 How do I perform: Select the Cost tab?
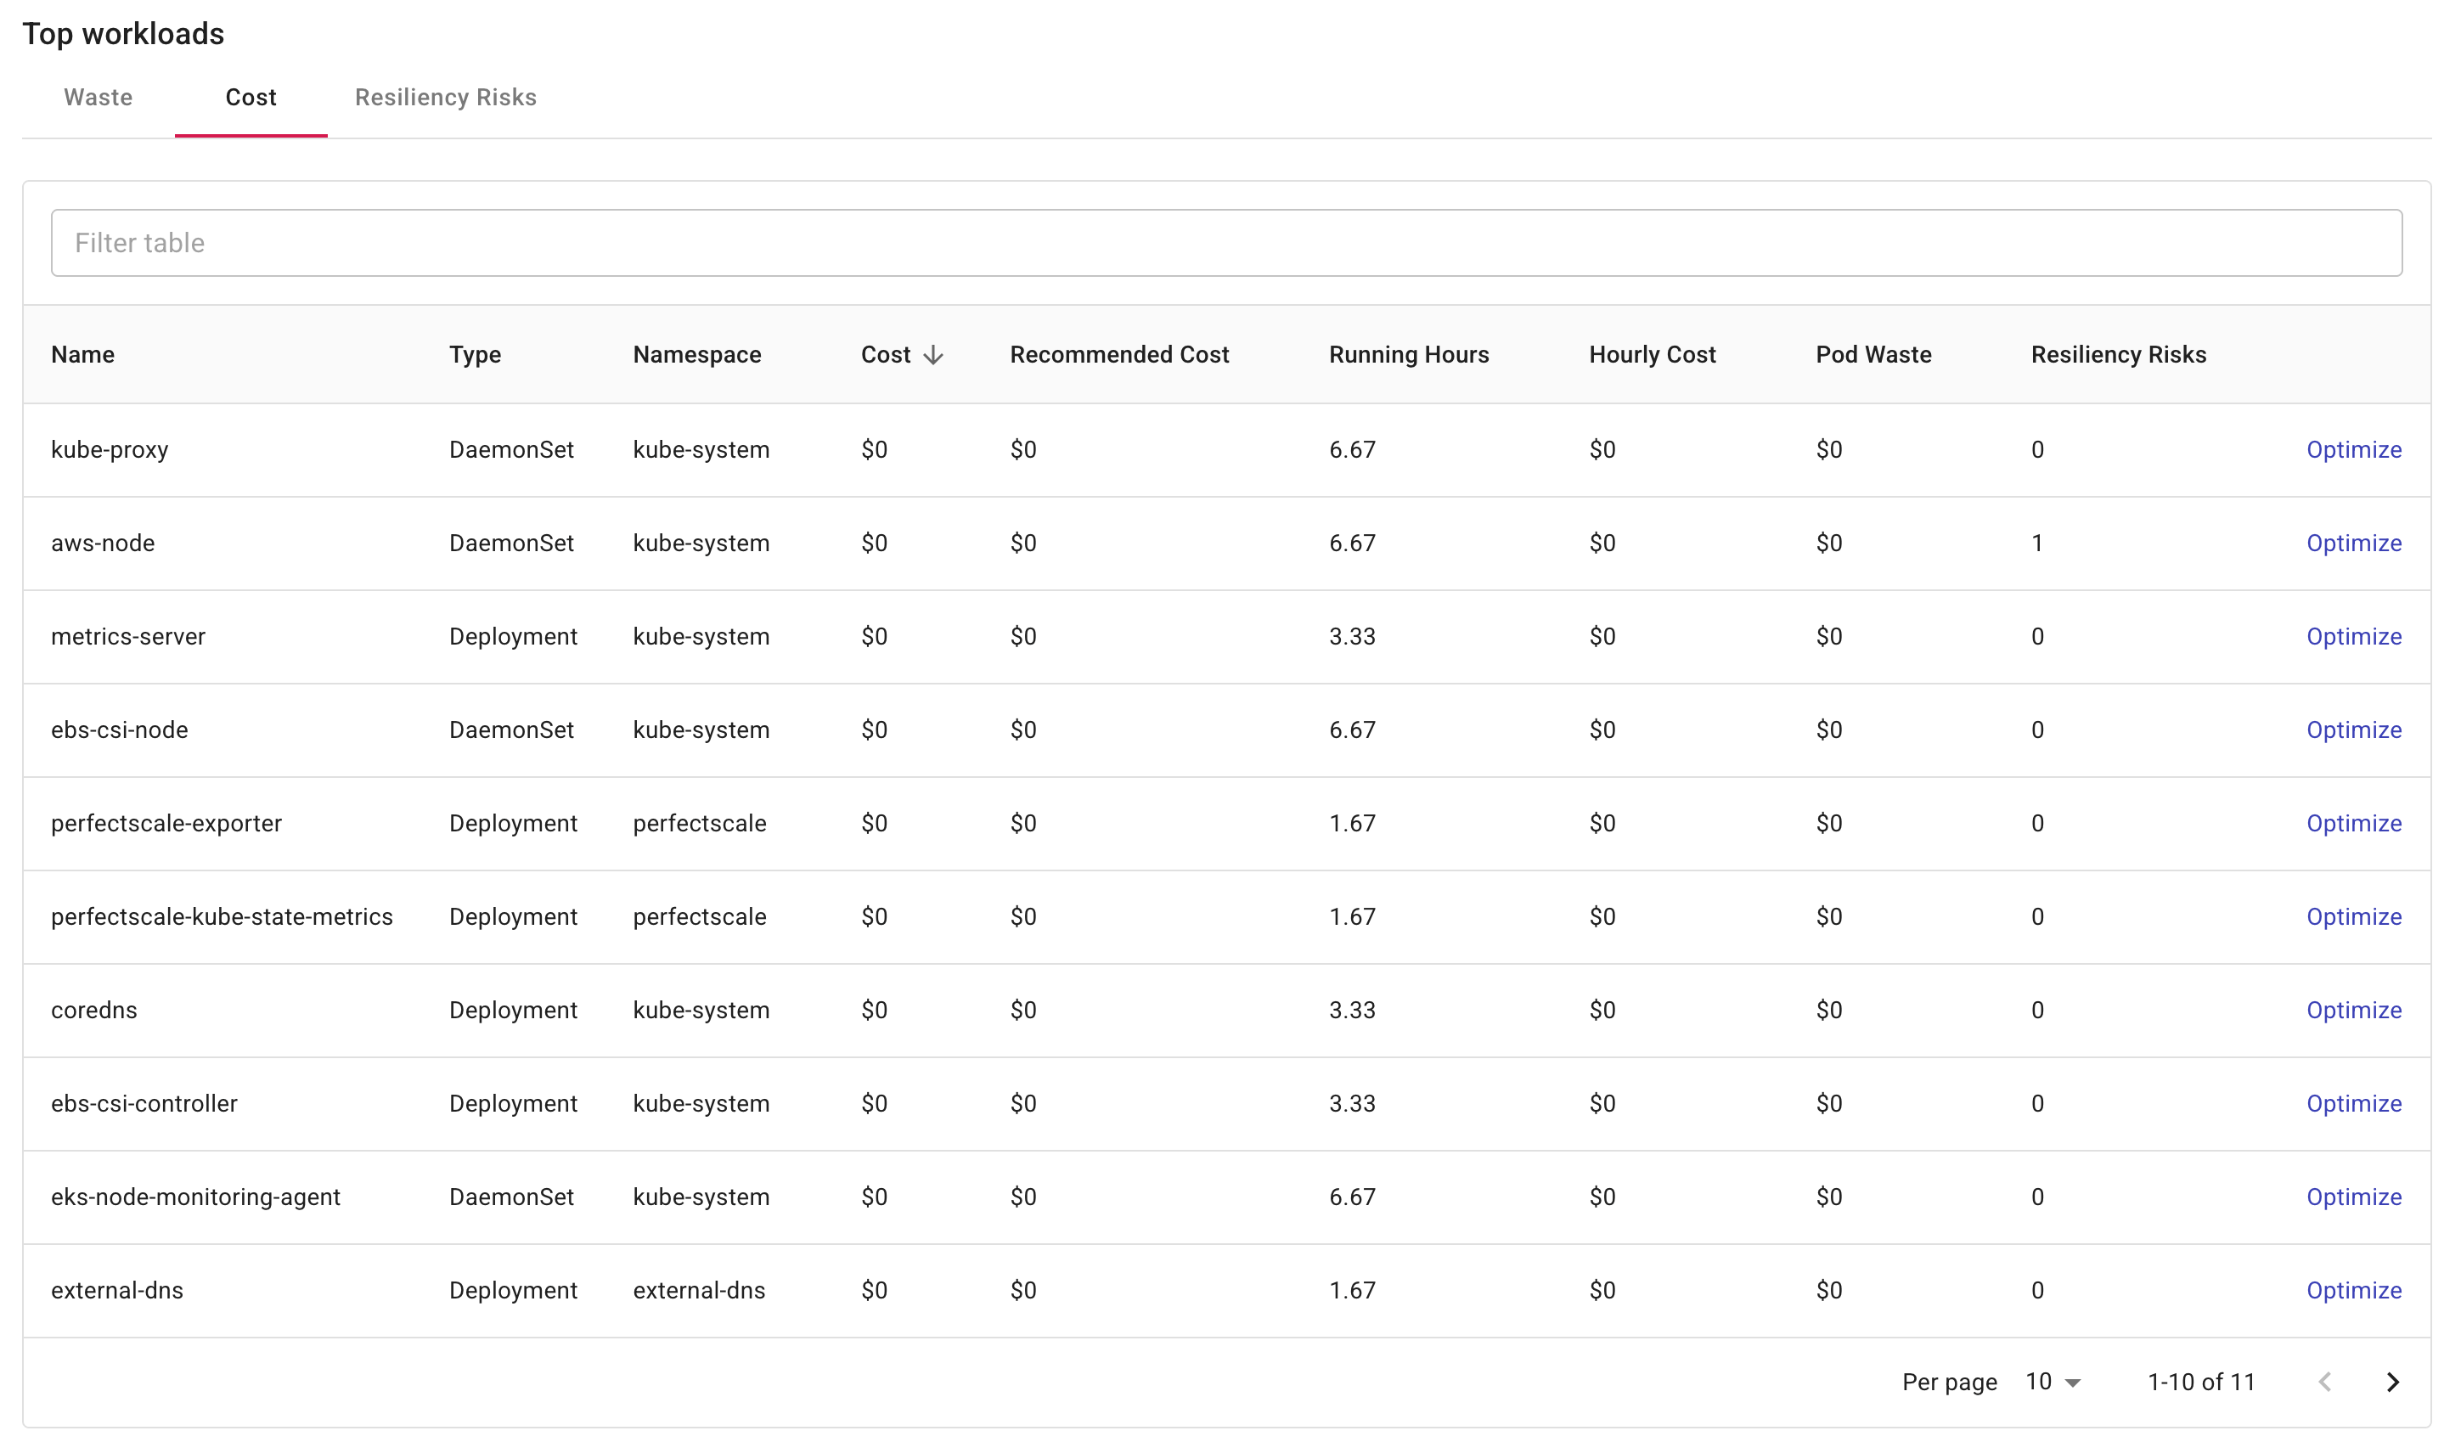pos(251,97)
